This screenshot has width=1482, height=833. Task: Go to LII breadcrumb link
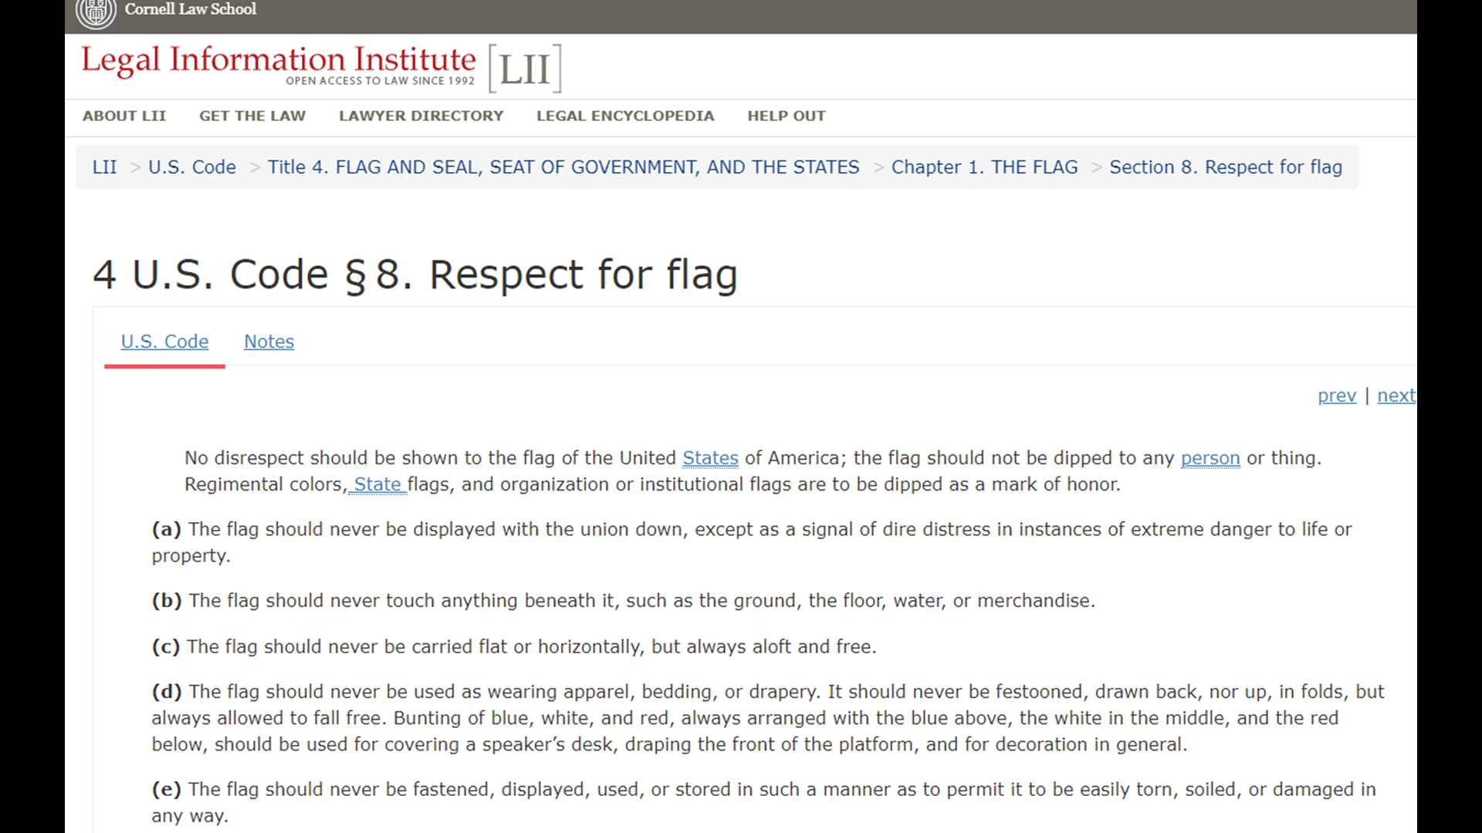(x=104, y=167)
